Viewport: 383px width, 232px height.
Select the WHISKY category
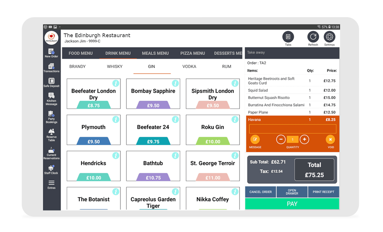(115, 66)
